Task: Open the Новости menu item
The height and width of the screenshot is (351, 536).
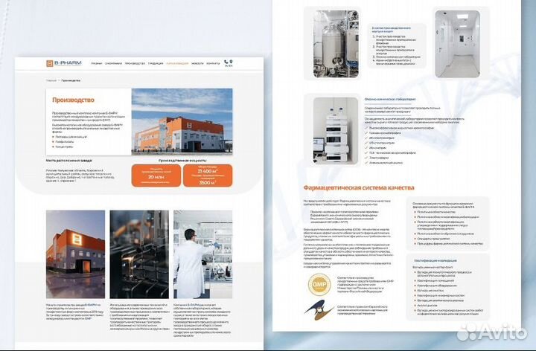Action: pyautogui.click(x=197, y=64)
